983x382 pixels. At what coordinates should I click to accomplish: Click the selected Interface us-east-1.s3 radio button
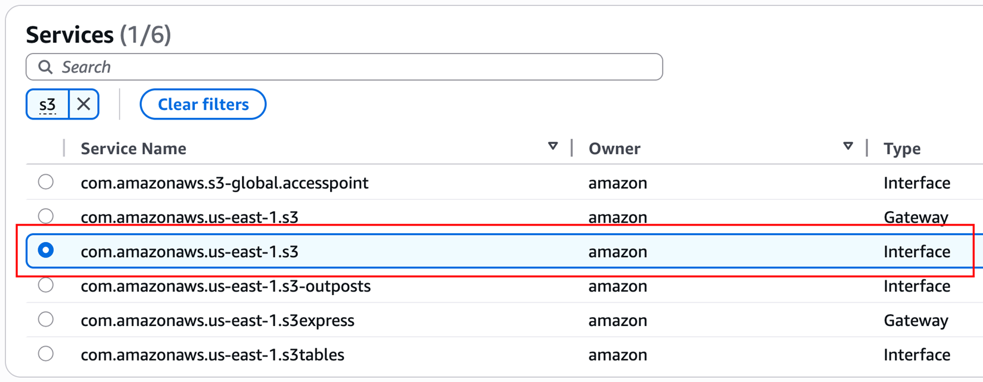(x=46, y=251)
